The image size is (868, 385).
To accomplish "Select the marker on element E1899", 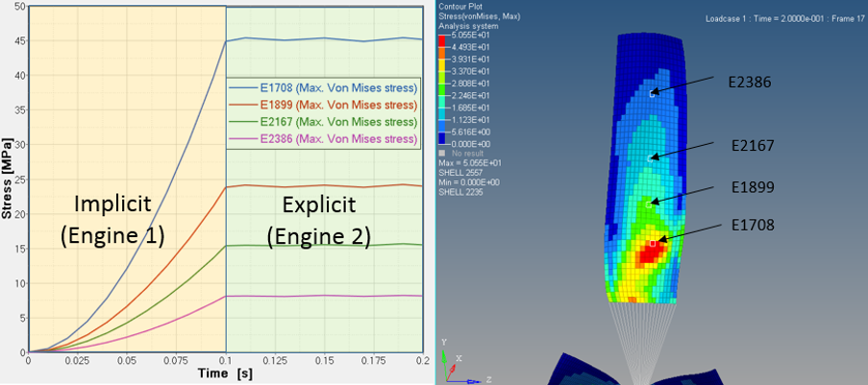I will pyautogui.click(x=654, y=202).
